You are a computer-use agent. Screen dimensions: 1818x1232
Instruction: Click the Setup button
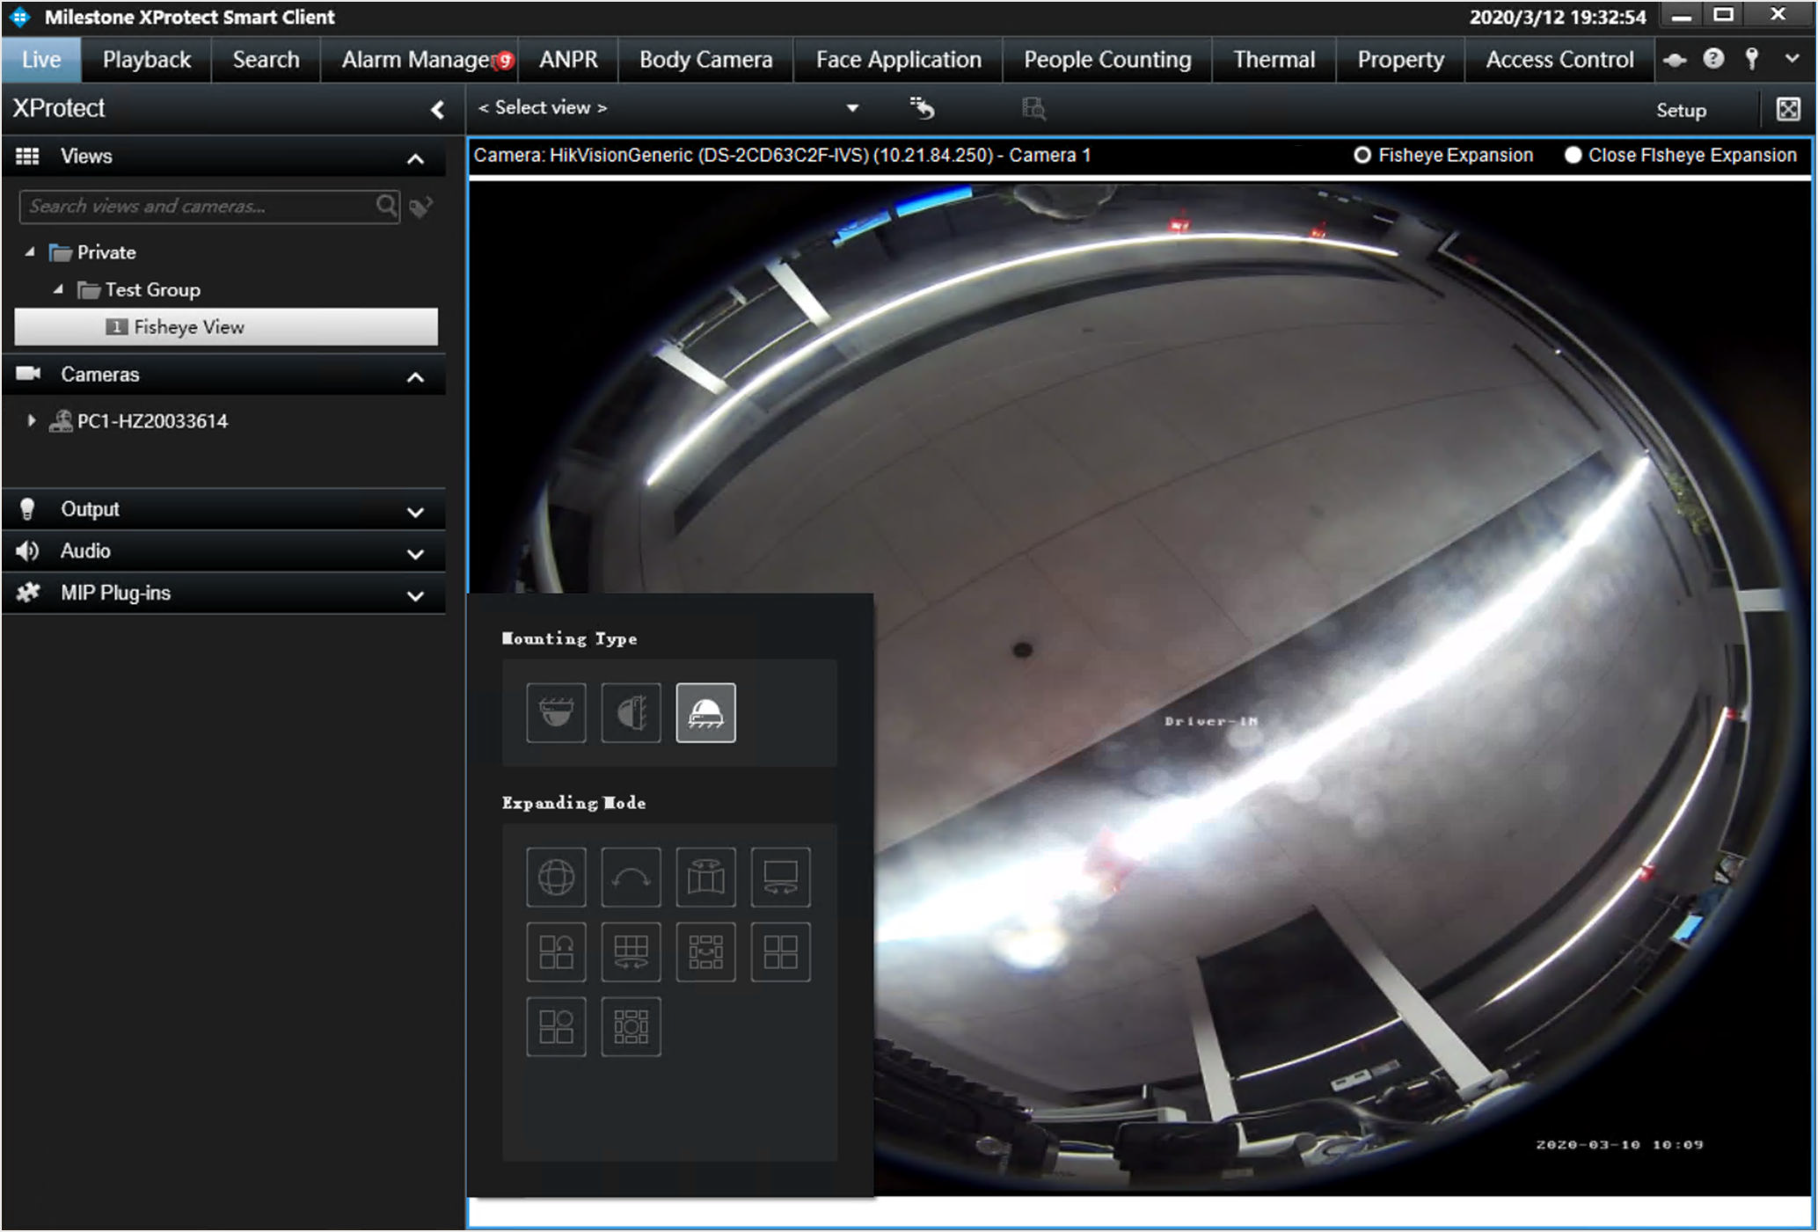tap(1681, 110)
